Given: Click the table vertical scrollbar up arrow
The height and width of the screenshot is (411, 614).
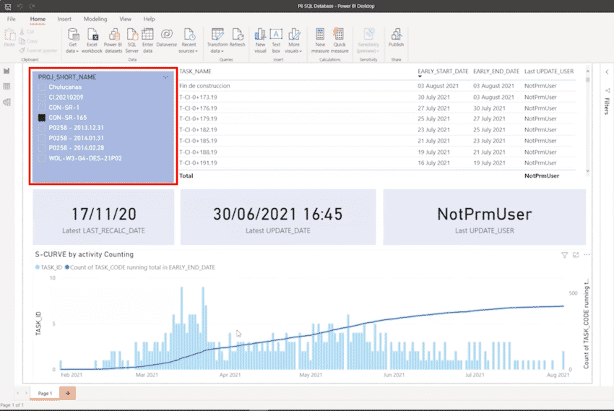Looking at the screenshot, I should click(x=587, y=72).
